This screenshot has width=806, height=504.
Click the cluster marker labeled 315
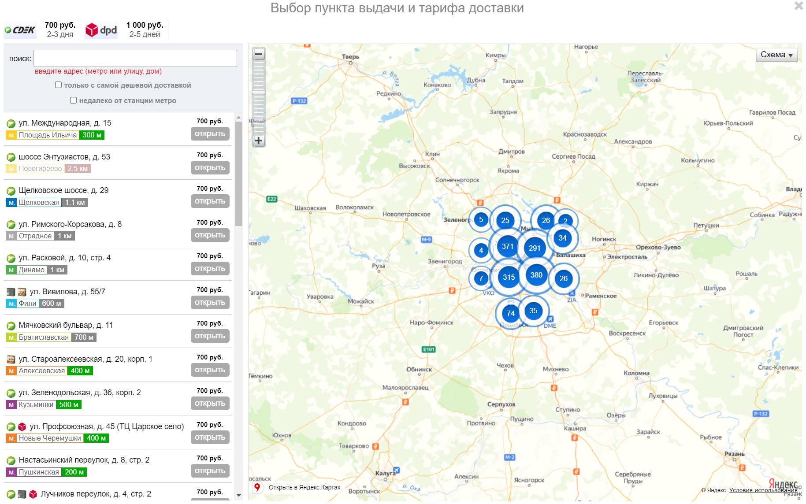tap(509, 277)
